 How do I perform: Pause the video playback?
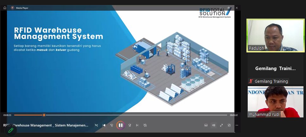pyautogui.click(x=120, y=125)
